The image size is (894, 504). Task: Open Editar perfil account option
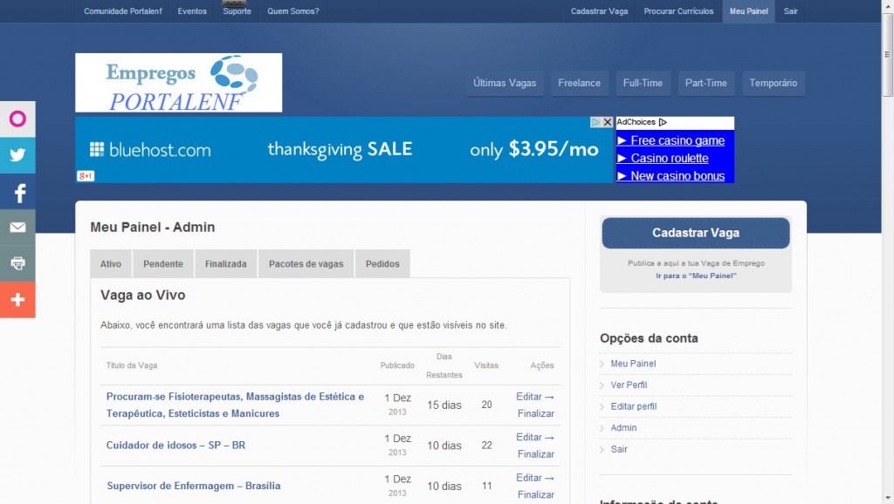click(634, 406)
